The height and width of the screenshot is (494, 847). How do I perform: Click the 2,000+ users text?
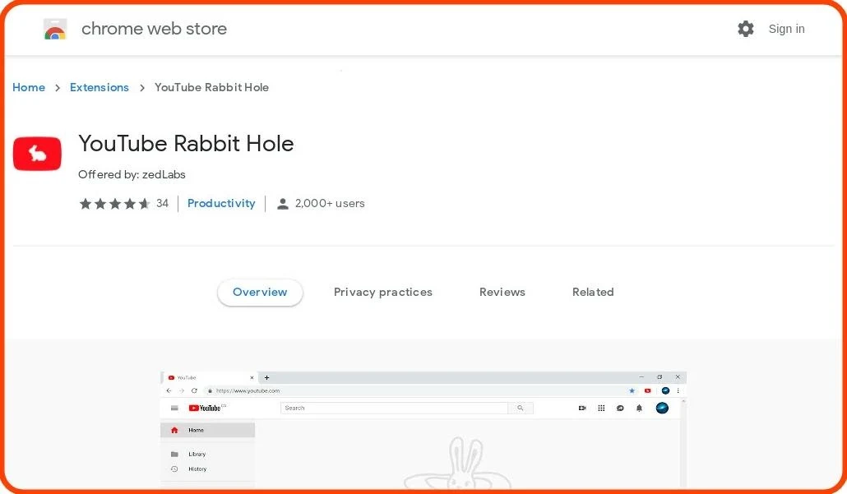[330, 204]
